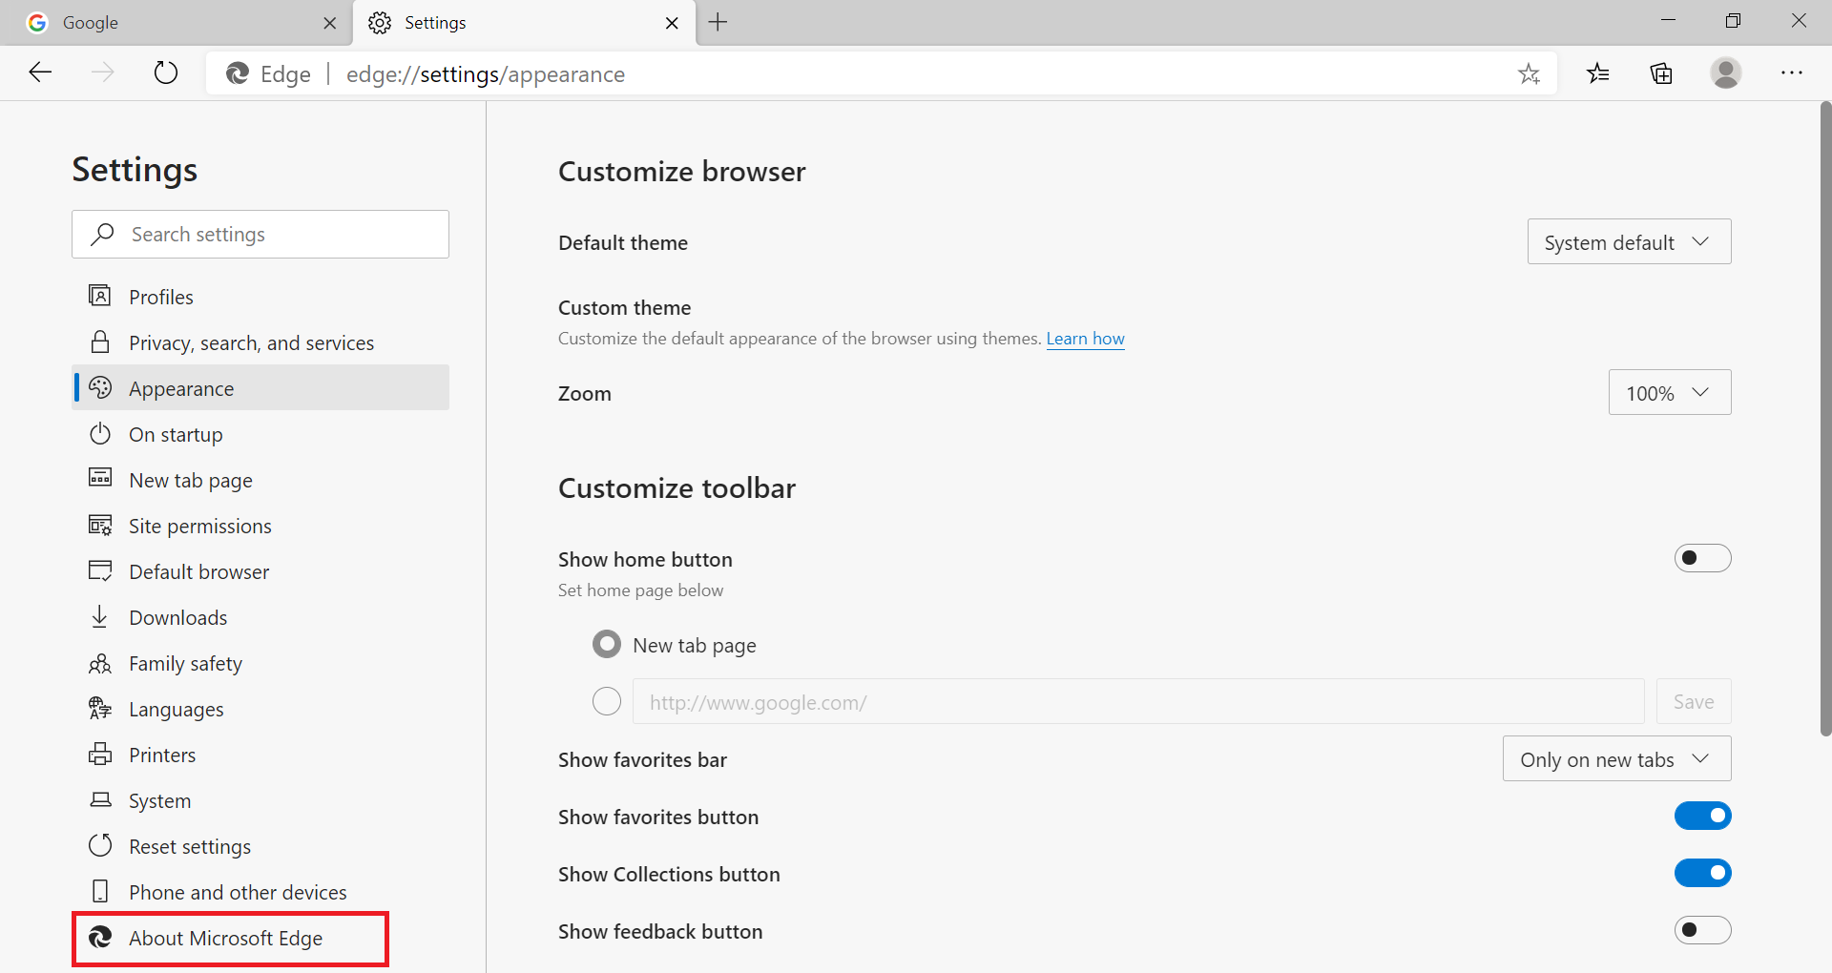Image resolution: width=1832 pixels, height=973 pixels.
Task: Click the address bar URL text
Action: (x=486, y=74)
